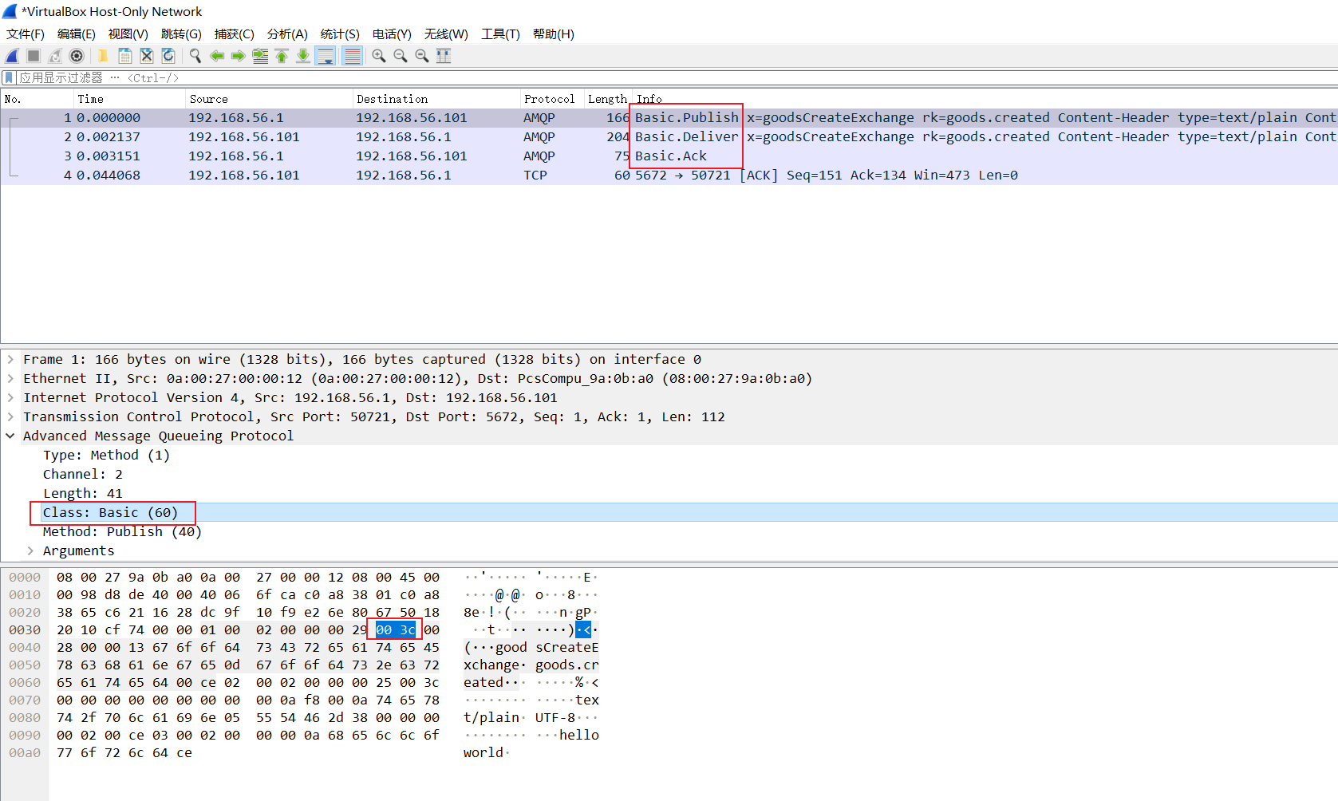Image resolution: width=1338 pixels, height=801 pixels.
Task: Toggle auto-scroll during live capture
Action: tap(326, 56)
